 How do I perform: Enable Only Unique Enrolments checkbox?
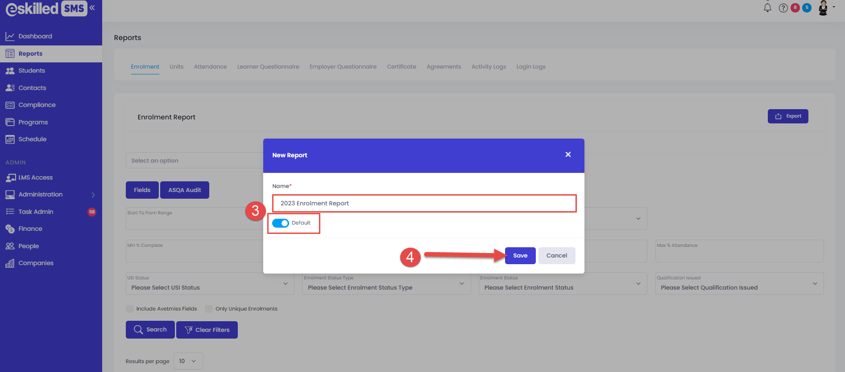click(x=209, y=309)
